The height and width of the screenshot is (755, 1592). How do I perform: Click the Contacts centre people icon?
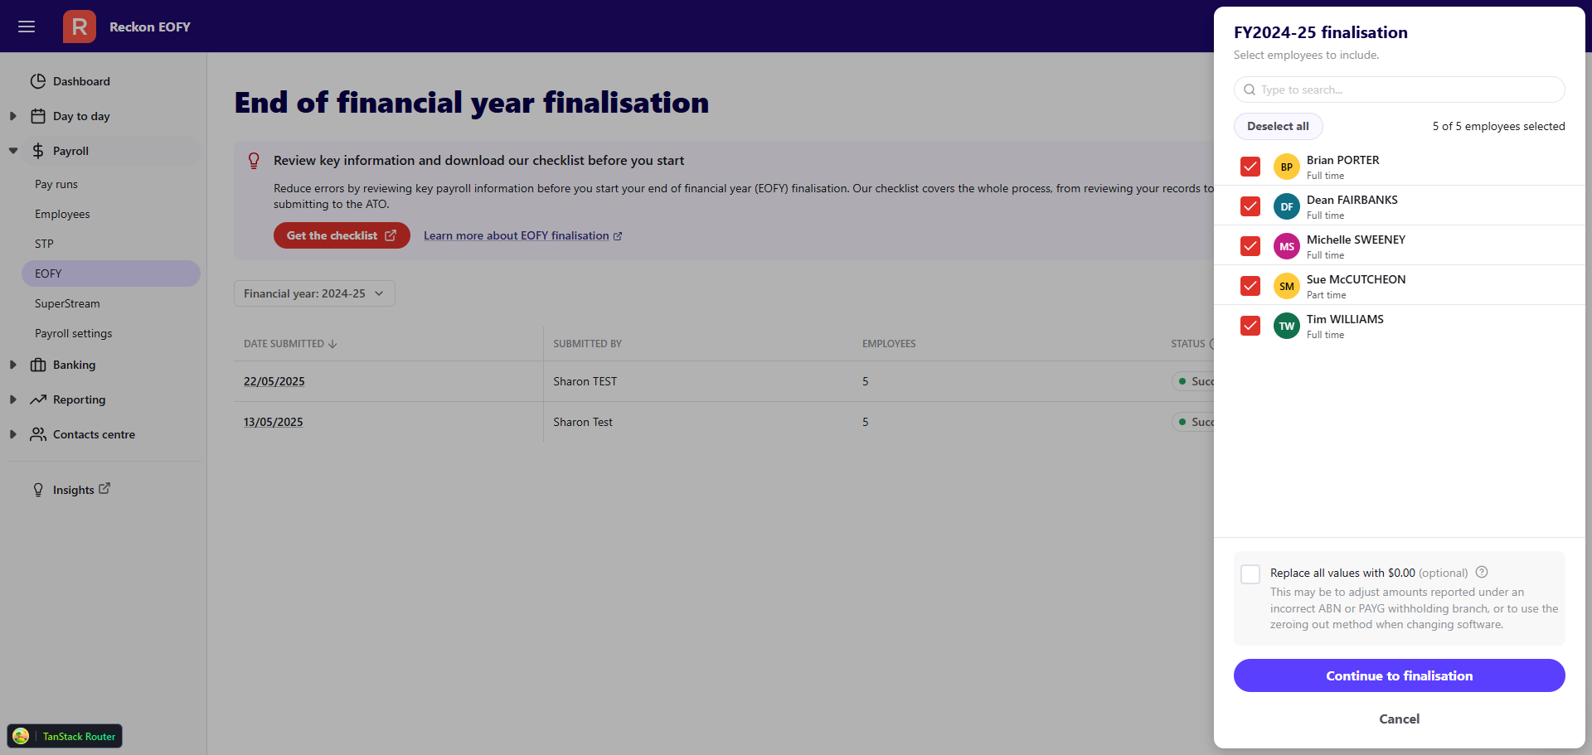[38, 434]
